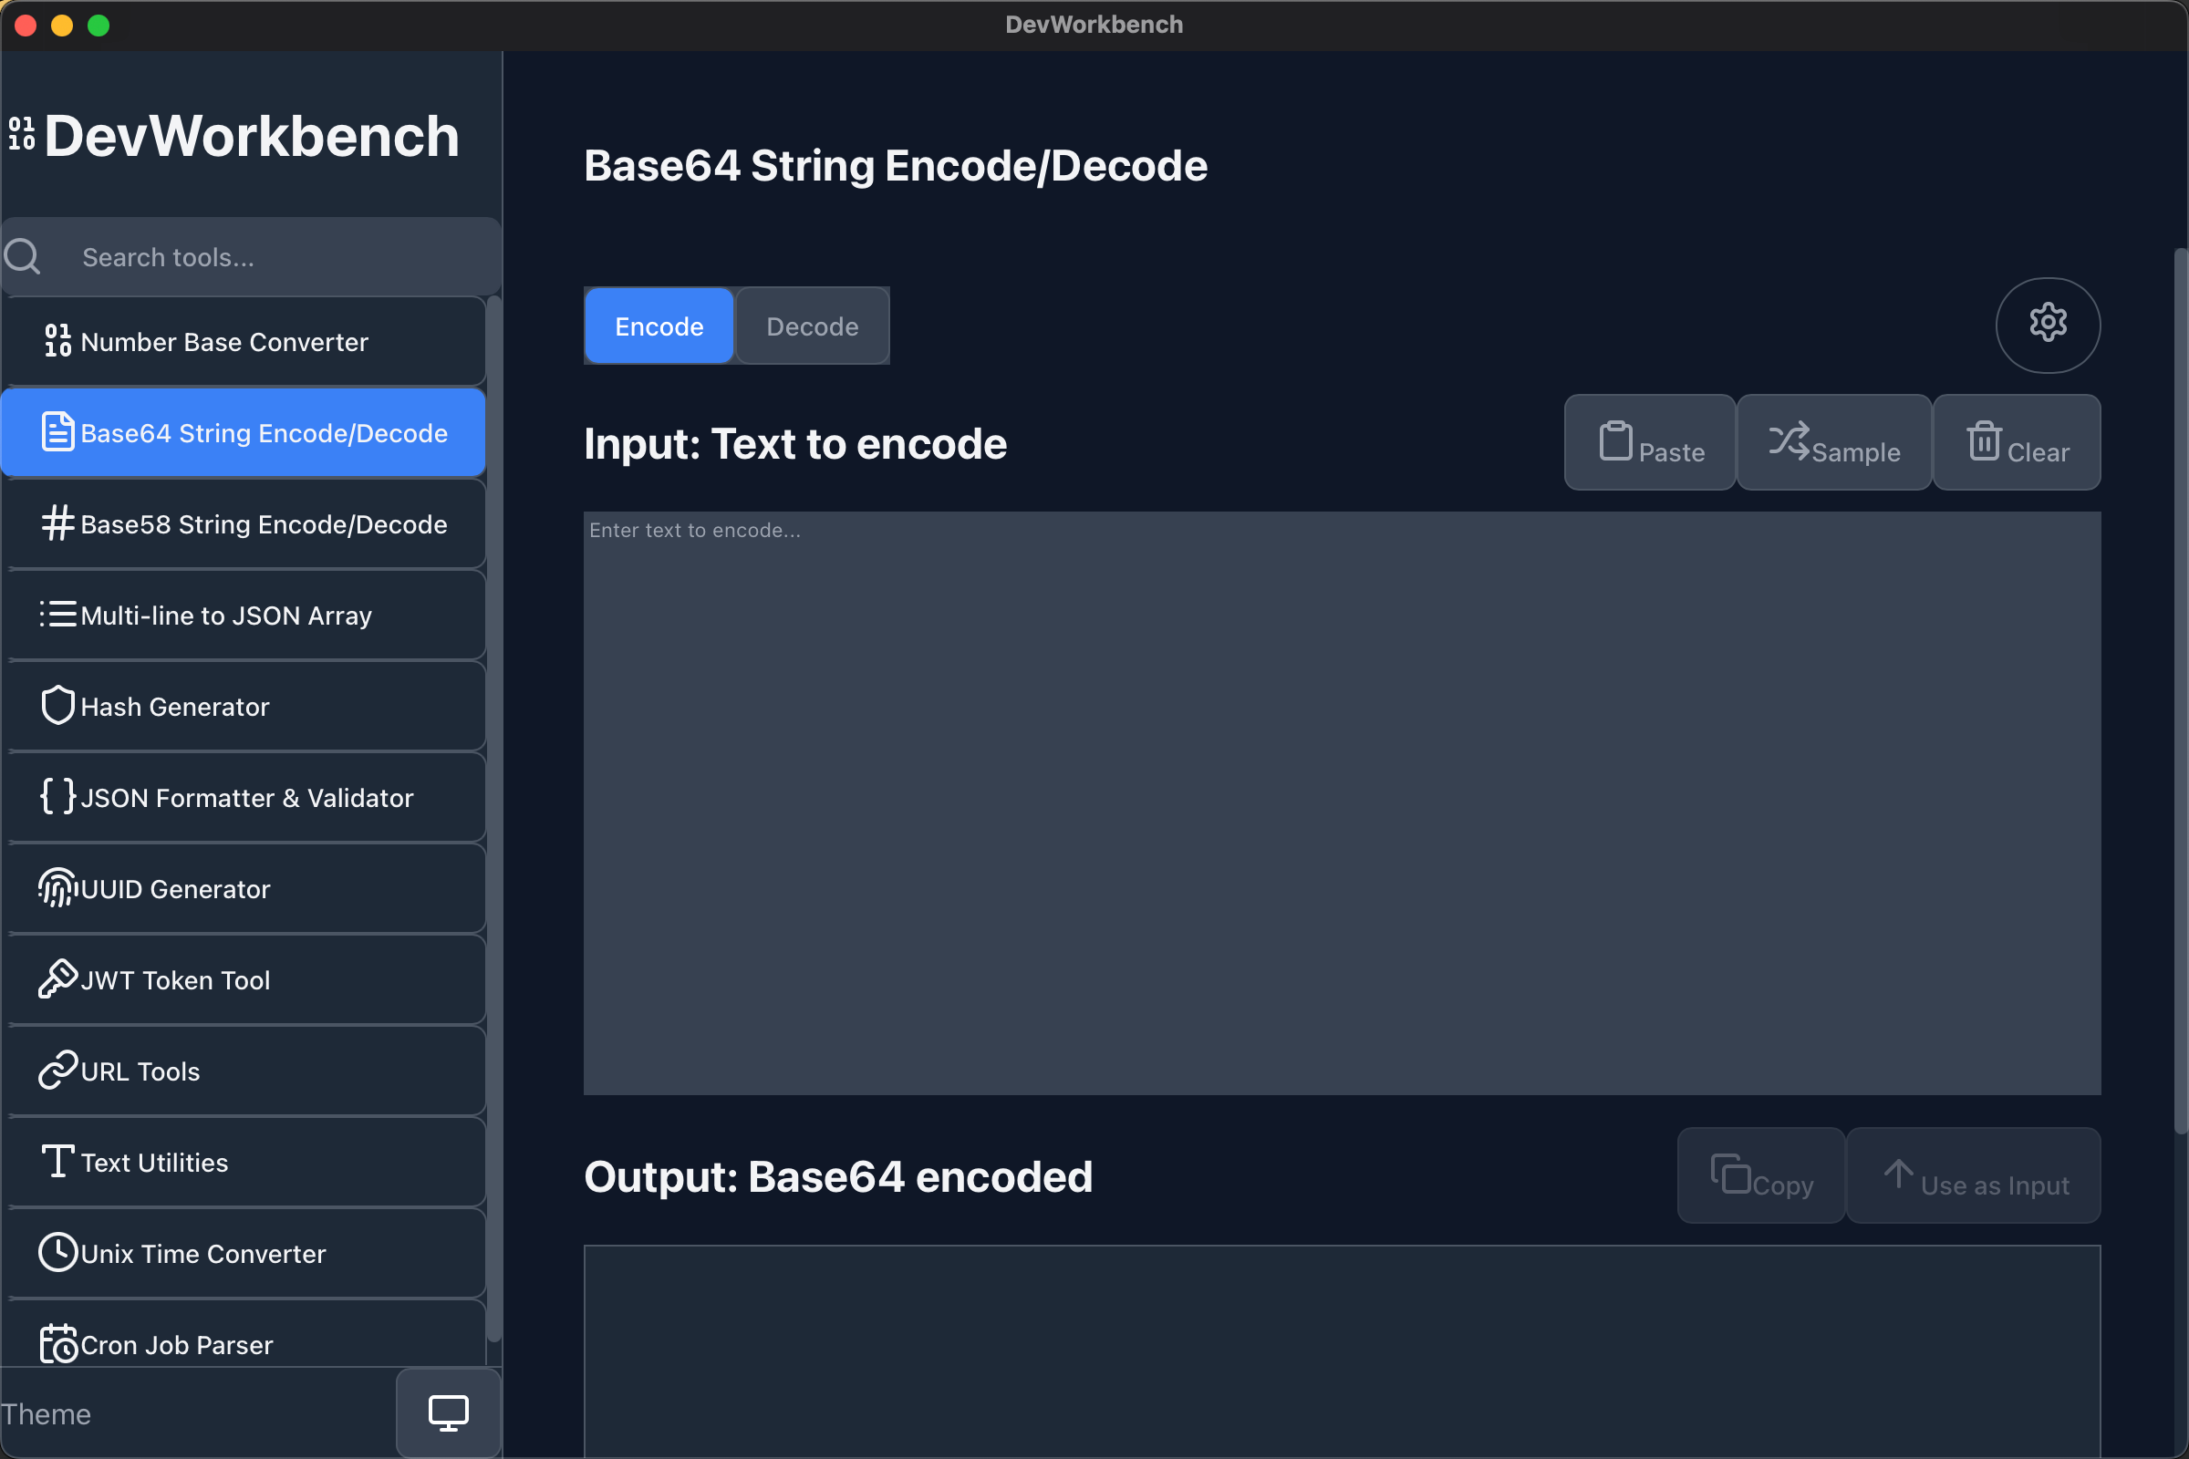The width and height of the screenshot is (2189, 1459).
Task: Click the Base64 encoded output area
Action: [1342, 1351]
